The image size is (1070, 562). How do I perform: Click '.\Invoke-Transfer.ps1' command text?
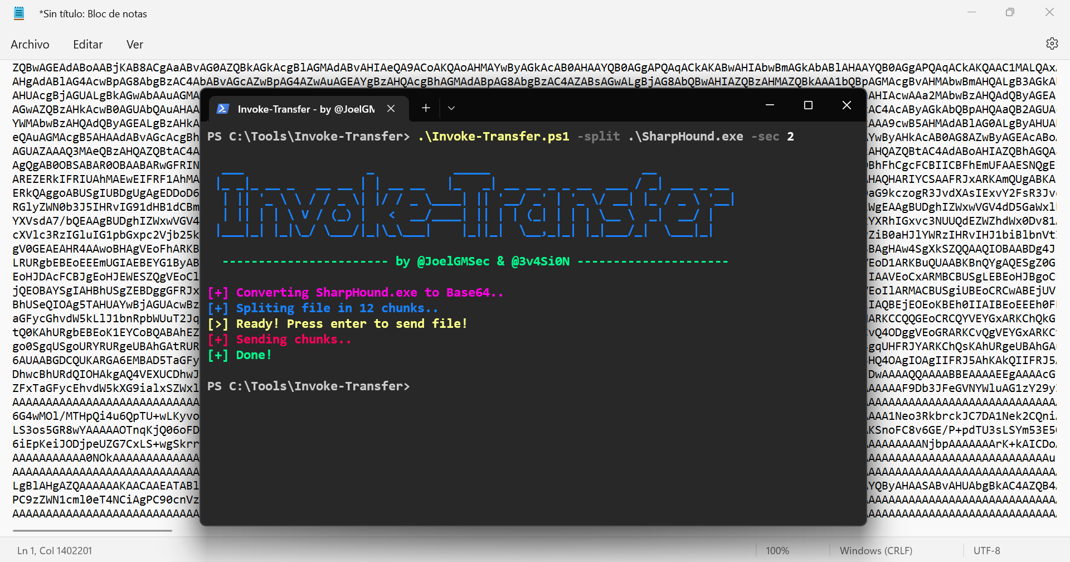(x=494, y=137)
